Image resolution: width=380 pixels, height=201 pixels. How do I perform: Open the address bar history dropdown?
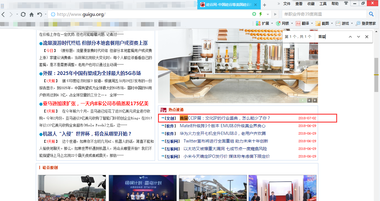(268, 14)
